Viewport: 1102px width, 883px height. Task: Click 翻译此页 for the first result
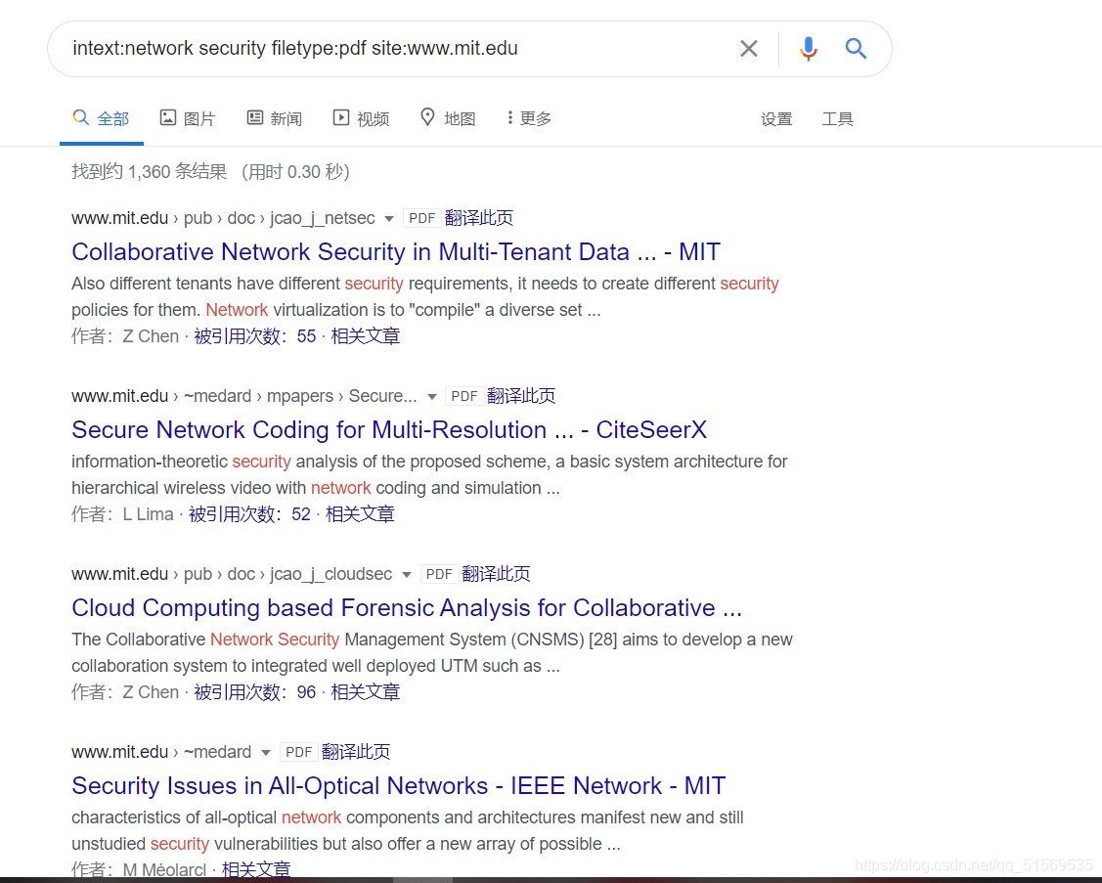tap(478, 218)
